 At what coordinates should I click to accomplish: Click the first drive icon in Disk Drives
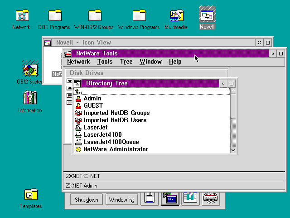click(69, 81)
